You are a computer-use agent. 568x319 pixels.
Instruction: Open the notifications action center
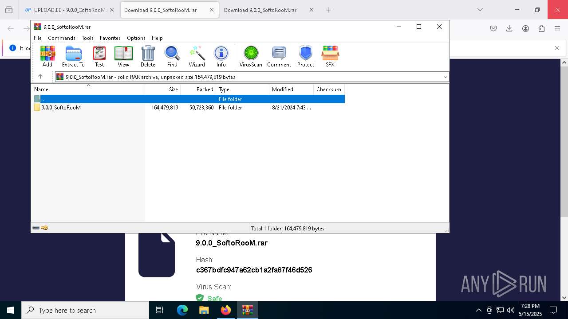click(x=553, y=310)
